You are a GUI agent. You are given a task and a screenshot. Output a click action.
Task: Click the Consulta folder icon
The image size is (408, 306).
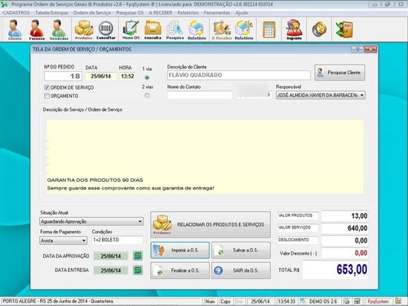tap(153, 29)
